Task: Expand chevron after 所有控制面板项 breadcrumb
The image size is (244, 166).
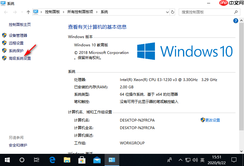Action: coord(97,12)
